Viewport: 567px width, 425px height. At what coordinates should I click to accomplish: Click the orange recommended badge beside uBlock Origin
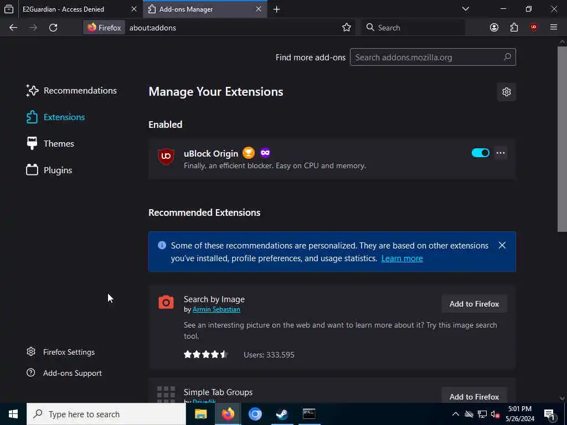point(249,153)
